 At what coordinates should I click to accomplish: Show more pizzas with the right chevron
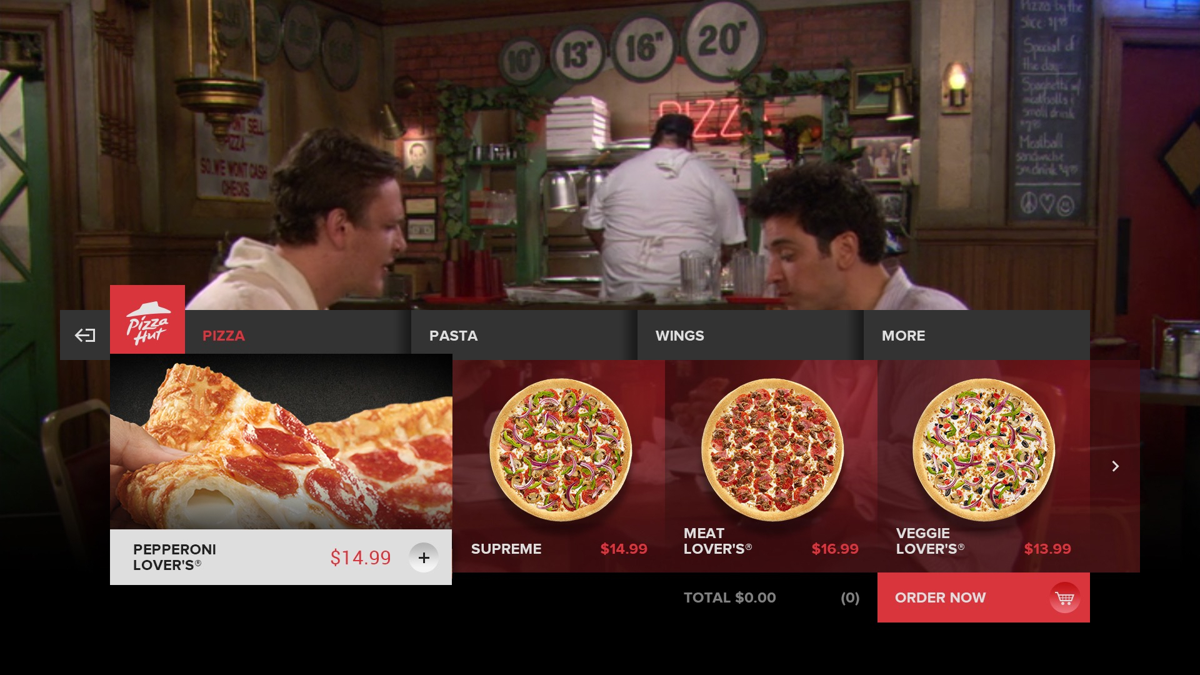1115,466
